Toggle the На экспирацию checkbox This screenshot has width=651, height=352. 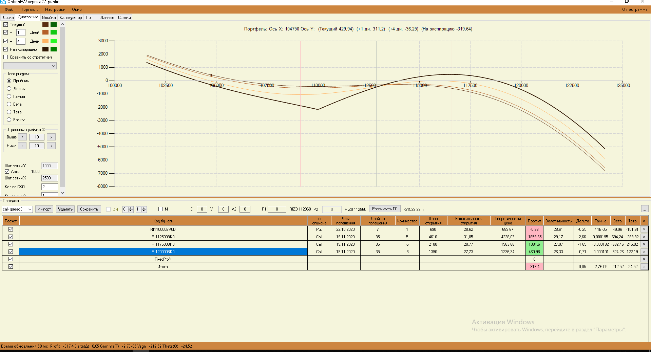point(6,49)
